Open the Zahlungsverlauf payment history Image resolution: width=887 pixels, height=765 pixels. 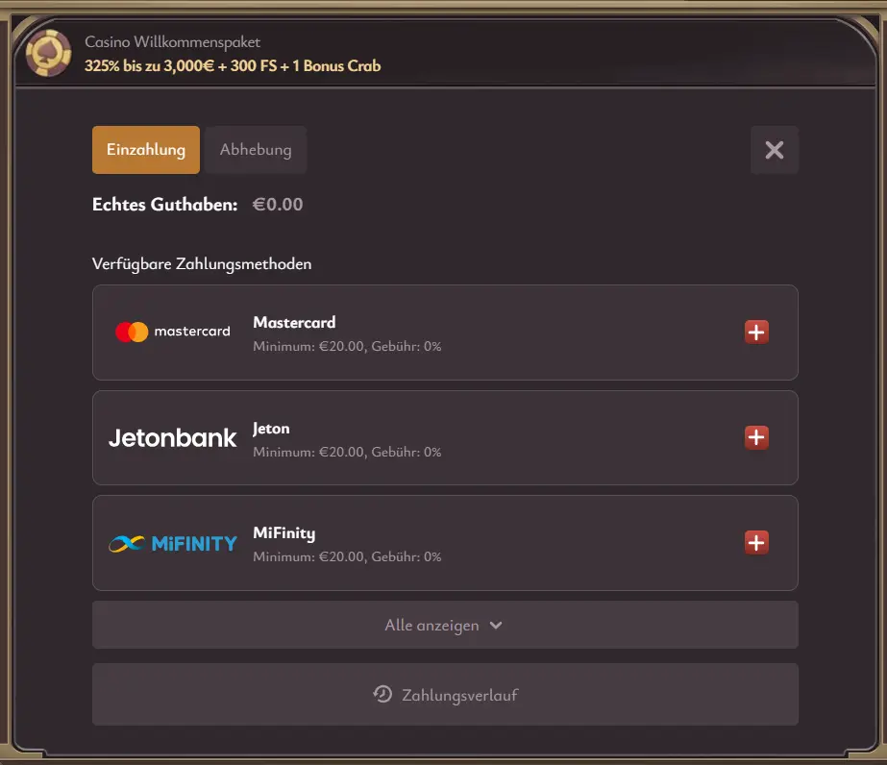pos(444,695)
